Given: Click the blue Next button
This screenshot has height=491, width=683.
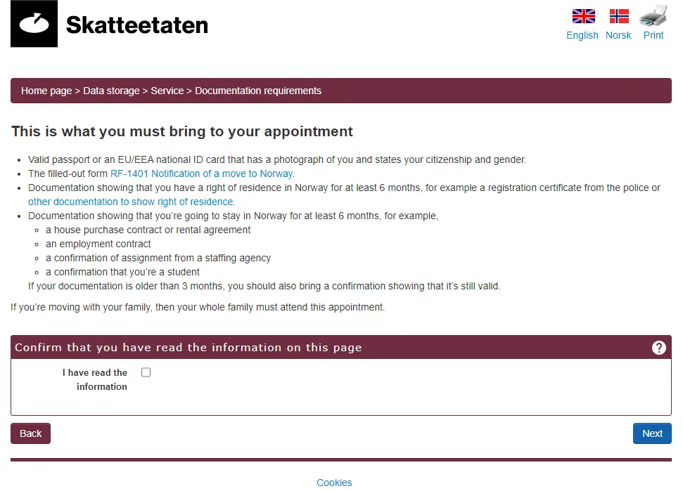Looking at the screenshot, I should tap(652, 433).
